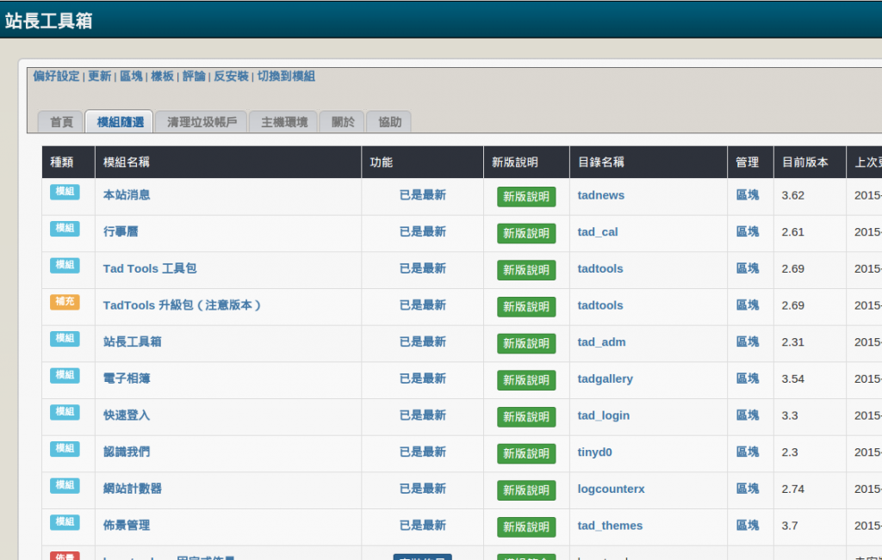
Task: Open the 協助 tab
Action: tap(389, 122)
